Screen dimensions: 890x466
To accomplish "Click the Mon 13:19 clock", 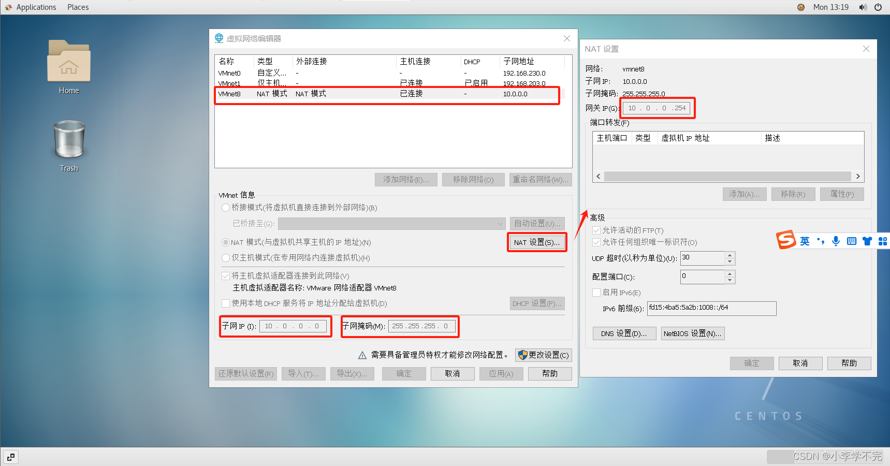I will tap(831, 7).
